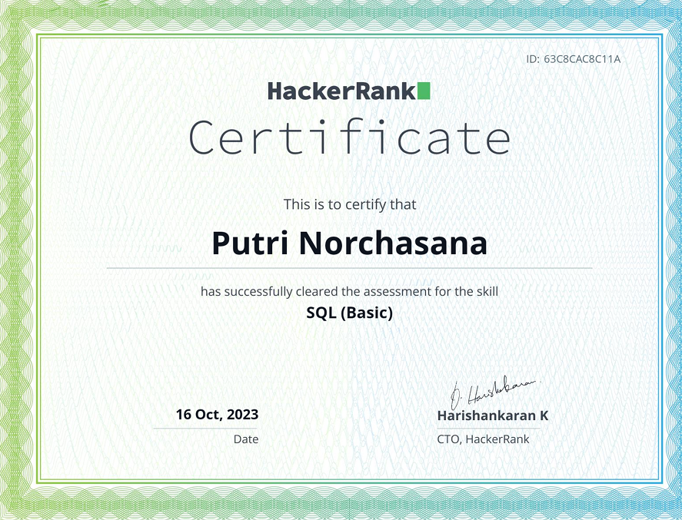Select the skill title SQL (Basic)
Viewport: 682px width, 520px height.
click(349, 313)
